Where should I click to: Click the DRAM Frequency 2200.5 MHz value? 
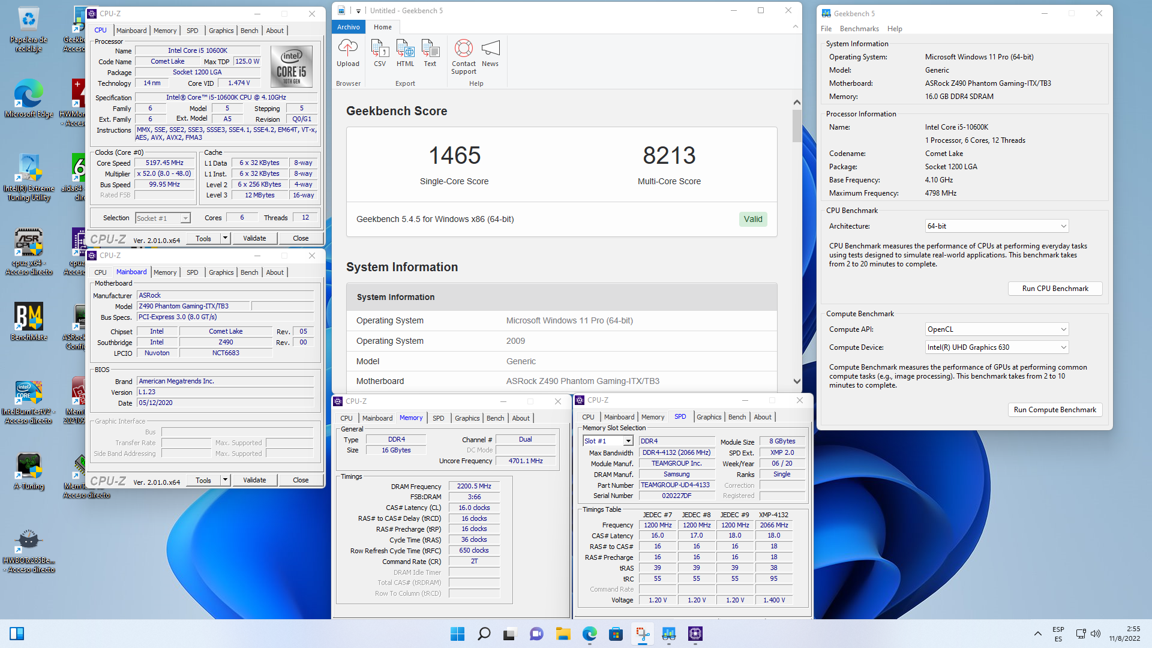474,486
